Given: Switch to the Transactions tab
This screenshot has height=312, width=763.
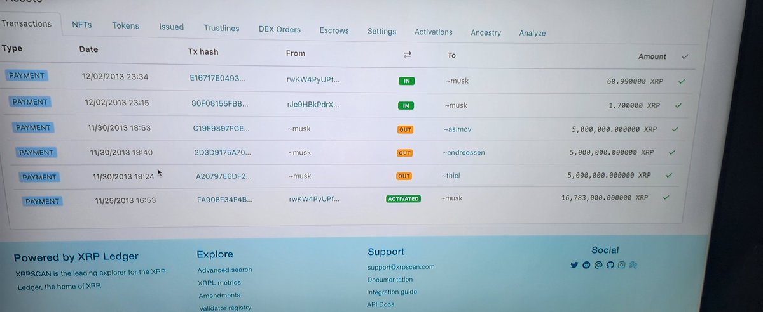Looking at the screenshot, I should click(27, 24).
